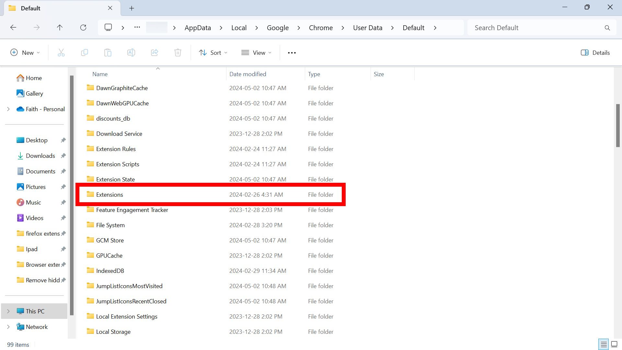Screen dimensions: 622x350
Task: Click the Cut icon in toolbar
Action: (x=61, y=52)
